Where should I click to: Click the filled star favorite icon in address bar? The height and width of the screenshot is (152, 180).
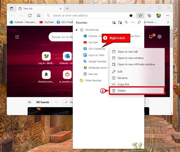[x=131, y=16]
